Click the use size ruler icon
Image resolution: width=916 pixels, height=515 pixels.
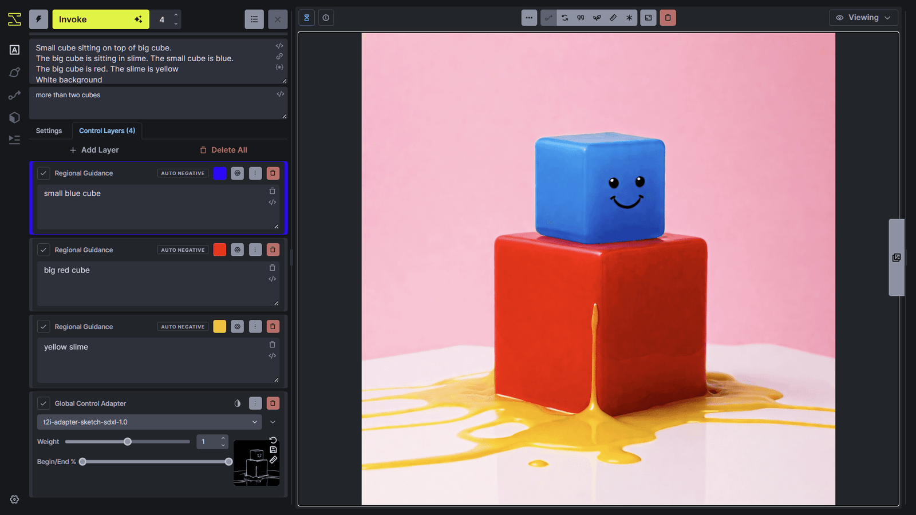(x=613, y=18)
